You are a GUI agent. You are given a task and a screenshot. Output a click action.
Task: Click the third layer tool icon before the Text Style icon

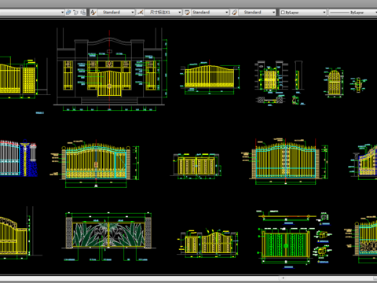pyautogui.click(x=83, y=13)
